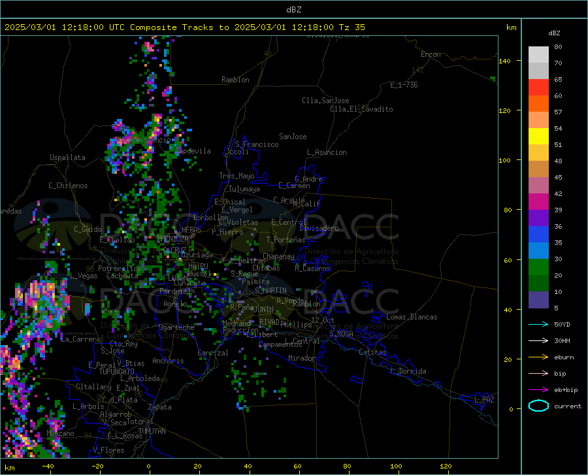Click the S_MARTIN label on map
Screen dimensions: 588x475
point(270,291)
